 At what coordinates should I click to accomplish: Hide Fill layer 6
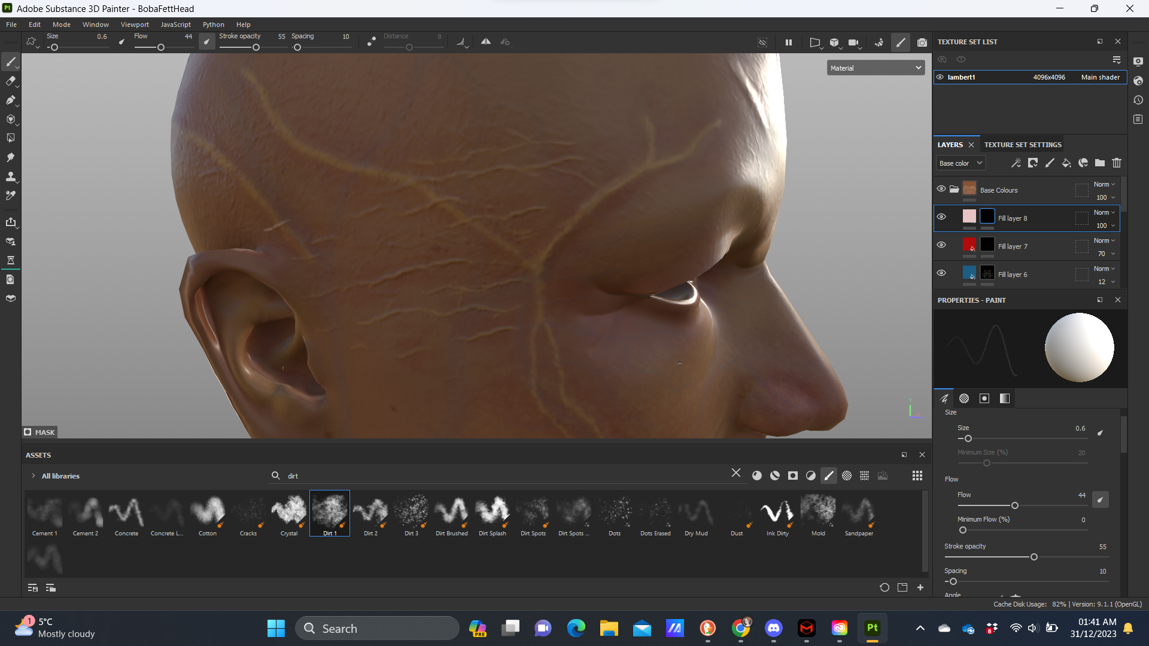[x=941, y=273]
